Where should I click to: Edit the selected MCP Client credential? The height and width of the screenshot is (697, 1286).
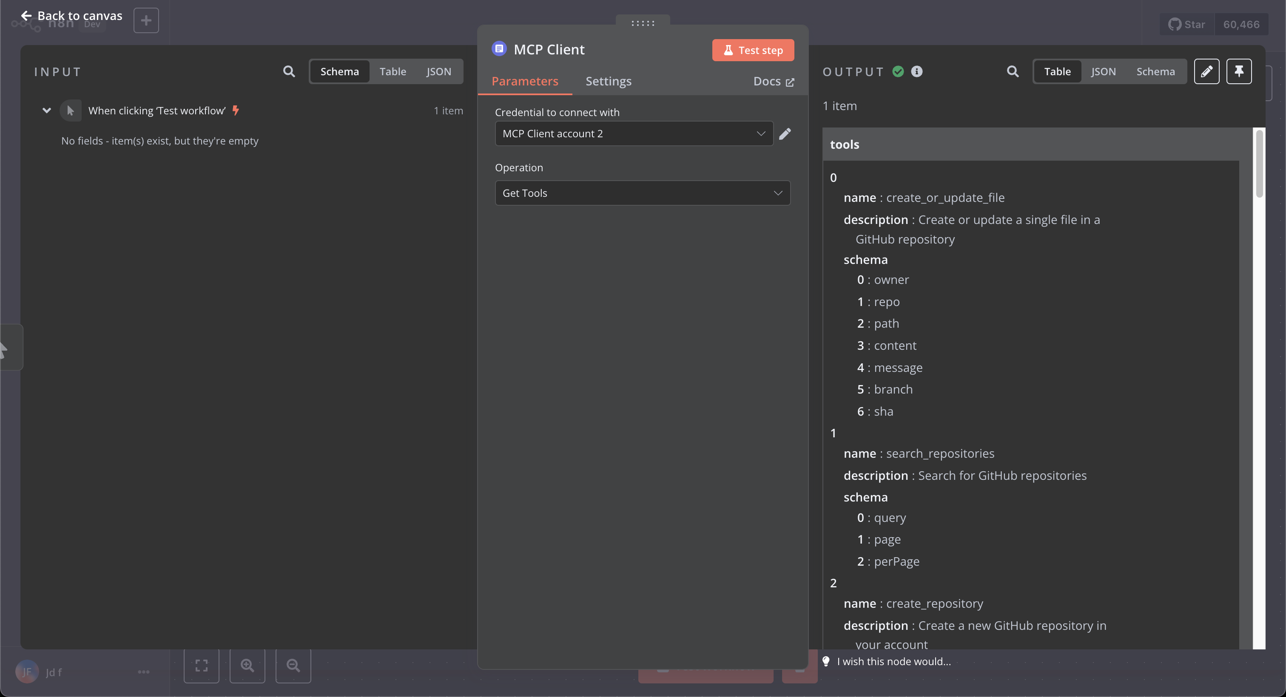(785, 133)
